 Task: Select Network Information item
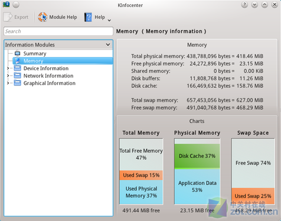pos(48,75)
